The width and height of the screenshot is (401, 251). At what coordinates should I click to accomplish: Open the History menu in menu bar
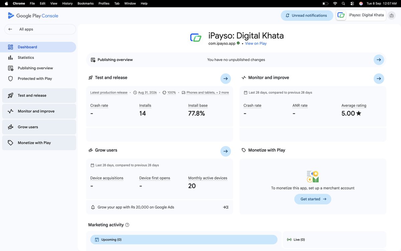67,3
